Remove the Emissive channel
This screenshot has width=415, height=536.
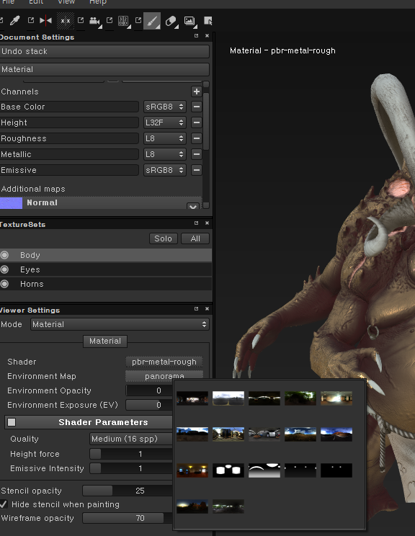click(196, 170)
